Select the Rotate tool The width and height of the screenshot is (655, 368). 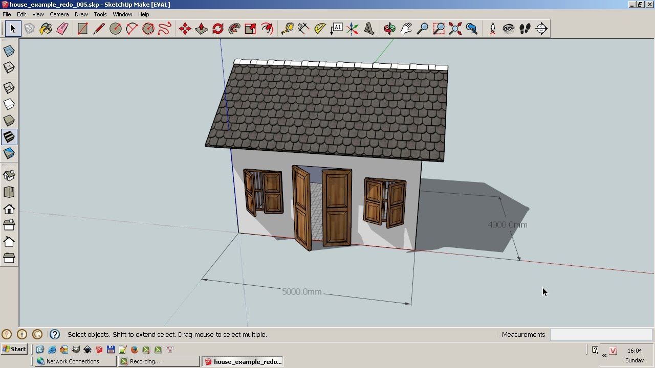(x=217, y=29)
